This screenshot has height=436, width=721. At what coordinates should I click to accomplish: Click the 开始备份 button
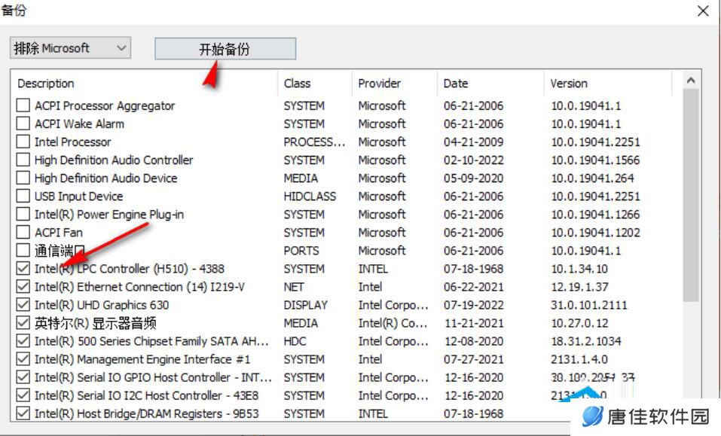(225, 49)
